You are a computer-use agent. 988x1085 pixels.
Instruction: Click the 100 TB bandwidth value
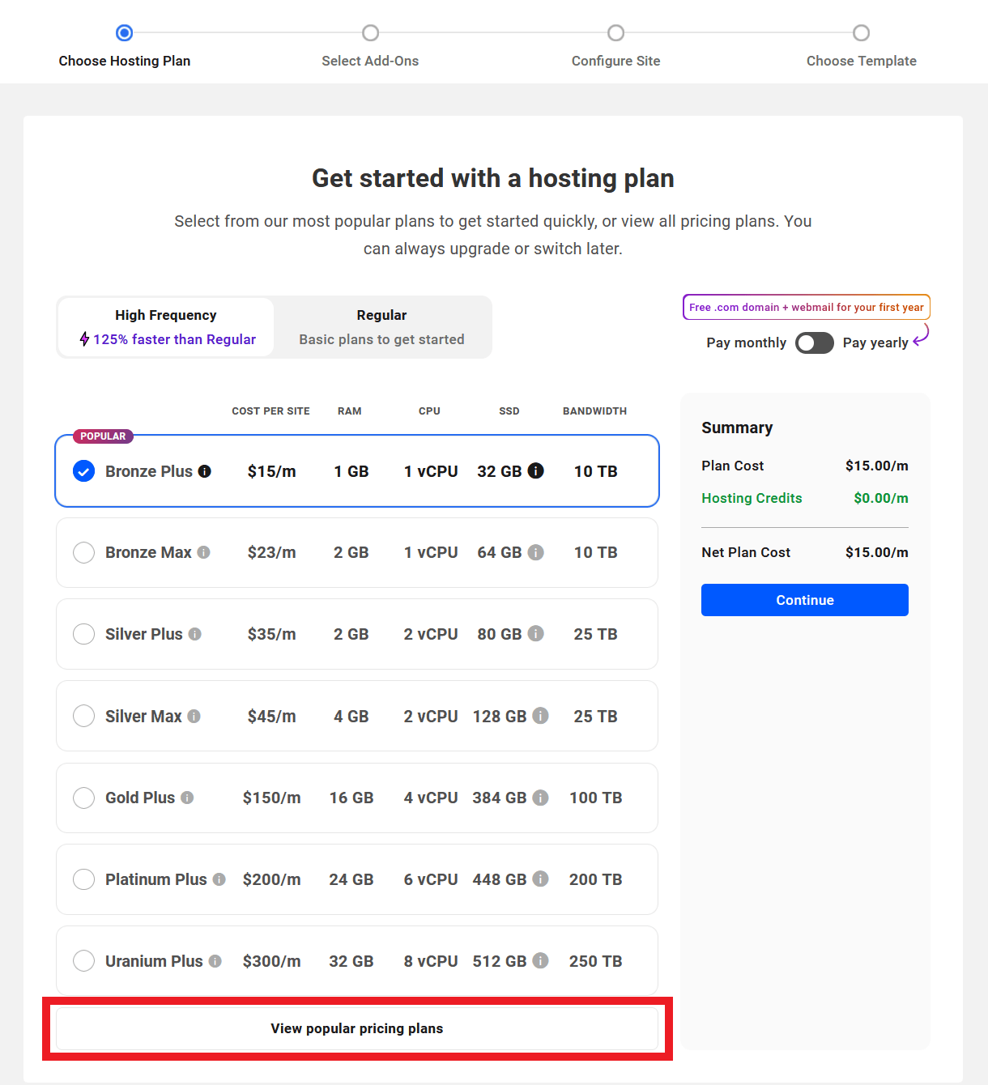click(596, 798)
